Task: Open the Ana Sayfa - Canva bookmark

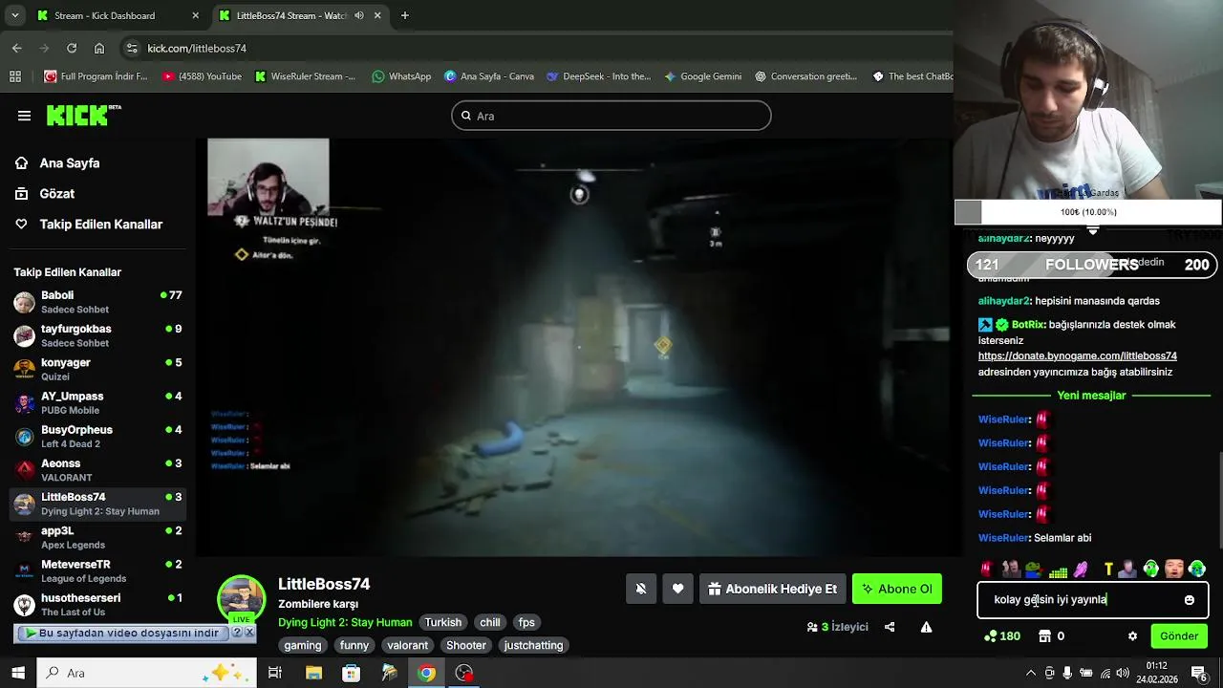Action: pyautogui.click(x=489, y=76)
